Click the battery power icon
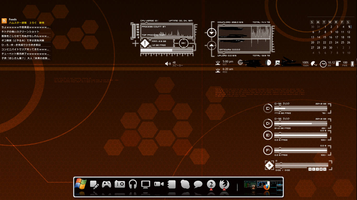 (x=352, y=64)
